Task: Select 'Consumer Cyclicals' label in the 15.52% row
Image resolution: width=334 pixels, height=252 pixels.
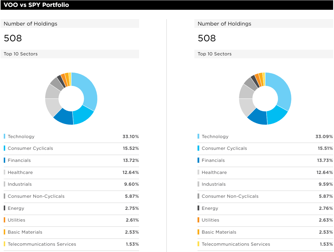Action: 31,148
